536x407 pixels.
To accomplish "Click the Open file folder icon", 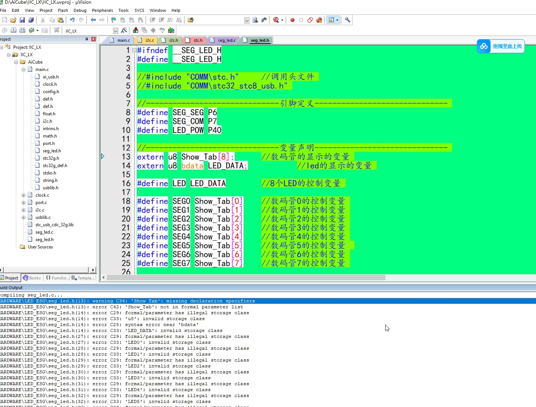I will pyautogui.click(x=13, y=20).
